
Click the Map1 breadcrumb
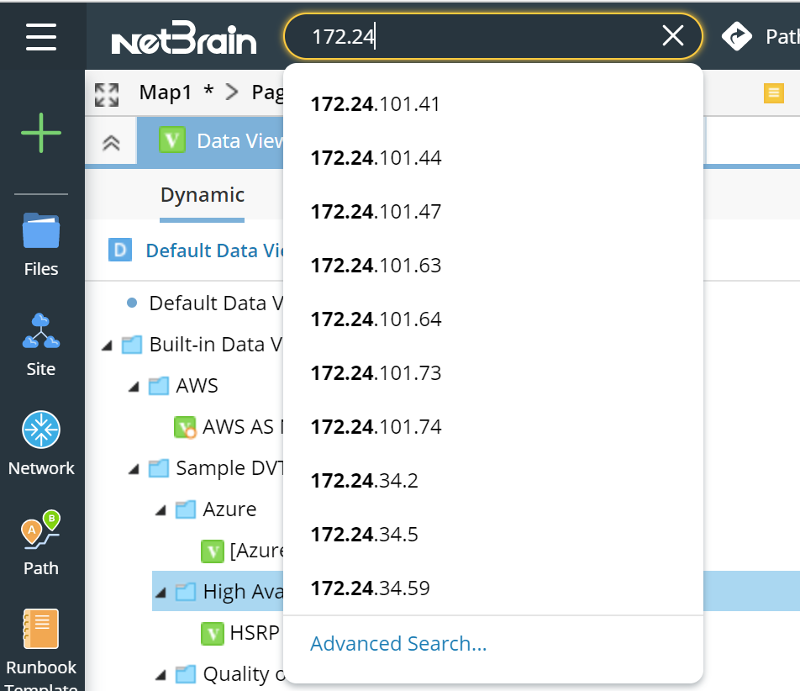pyautogui.click(x=166, y=92)
